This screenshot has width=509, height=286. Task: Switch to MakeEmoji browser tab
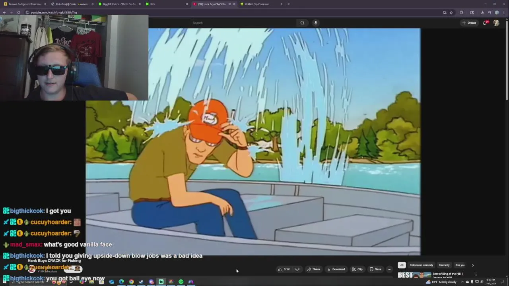pos(72,4)
